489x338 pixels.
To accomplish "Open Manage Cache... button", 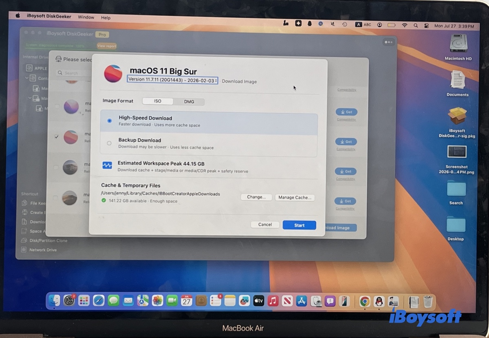I will 295,198.
